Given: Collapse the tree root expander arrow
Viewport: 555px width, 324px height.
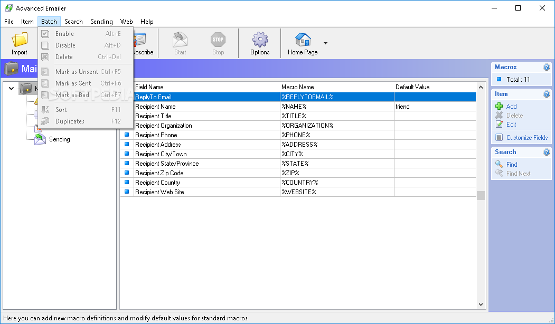Looking at the screenshot, I should pos(11,89).
